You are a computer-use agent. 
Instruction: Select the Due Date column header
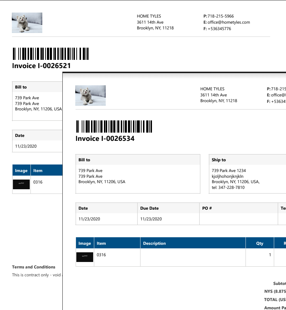(x=149, y=208)
